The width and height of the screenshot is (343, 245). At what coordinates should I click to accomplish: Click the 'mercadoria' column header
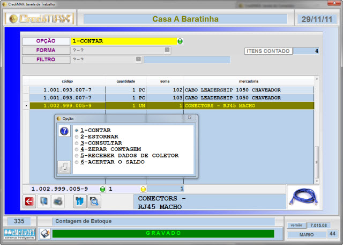point(249,81)
